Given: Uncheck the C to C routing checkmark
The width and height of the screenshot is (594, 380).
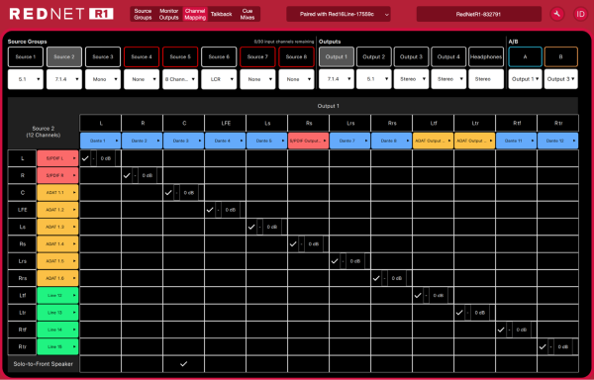Looking at the screenshot, I should 168,193.
